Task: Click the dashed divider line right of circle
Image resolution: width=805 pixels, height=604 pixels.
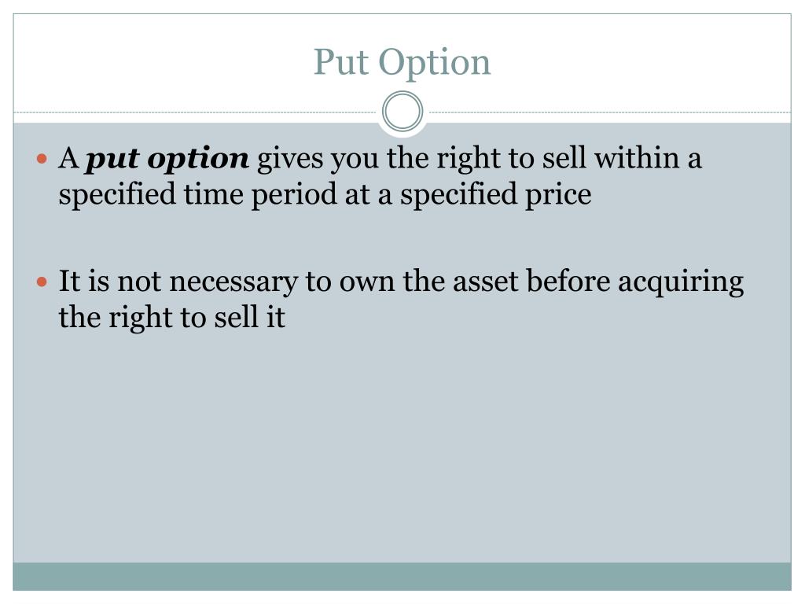Action: click(x=610, y=112)
